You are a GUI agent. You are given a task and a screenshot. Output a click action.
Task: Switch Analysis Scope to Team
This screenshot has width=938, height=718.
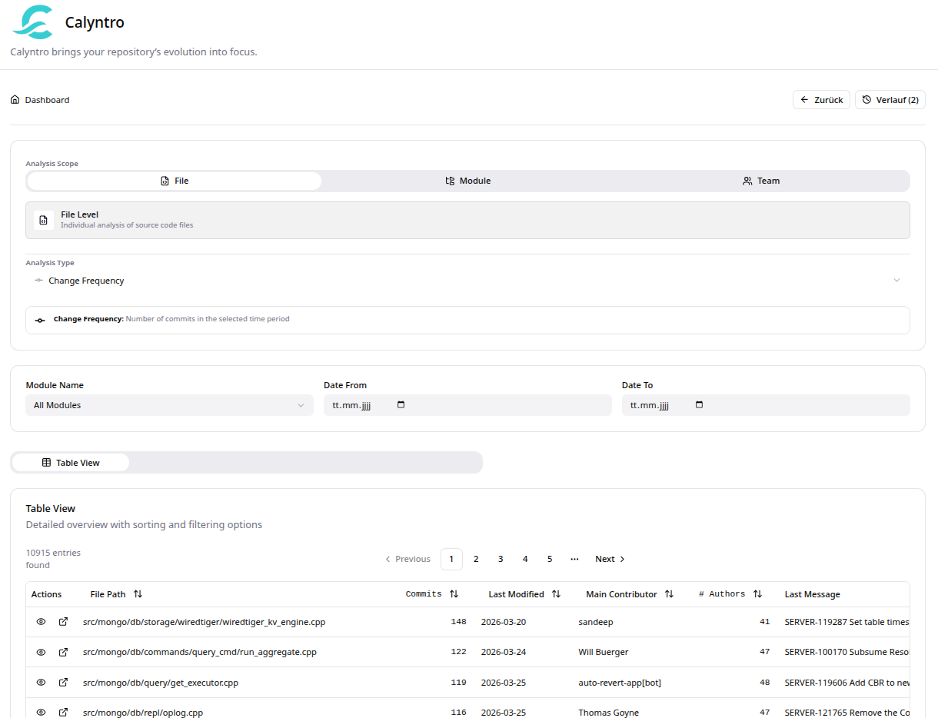click(761, 181)
